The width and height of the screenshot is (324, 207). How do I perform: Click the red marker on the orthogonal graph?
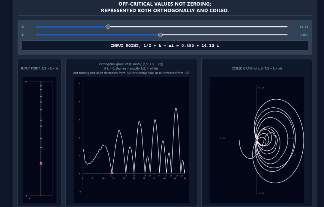click(112, 173)
